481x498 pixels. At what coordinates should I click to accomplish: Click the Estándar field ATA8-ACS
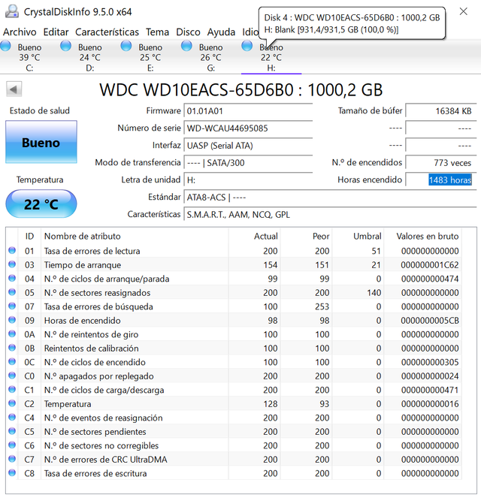click(x=330, y=198)
